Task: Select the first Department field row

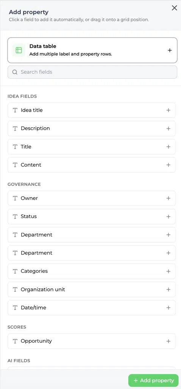Action: coord(92,235)
